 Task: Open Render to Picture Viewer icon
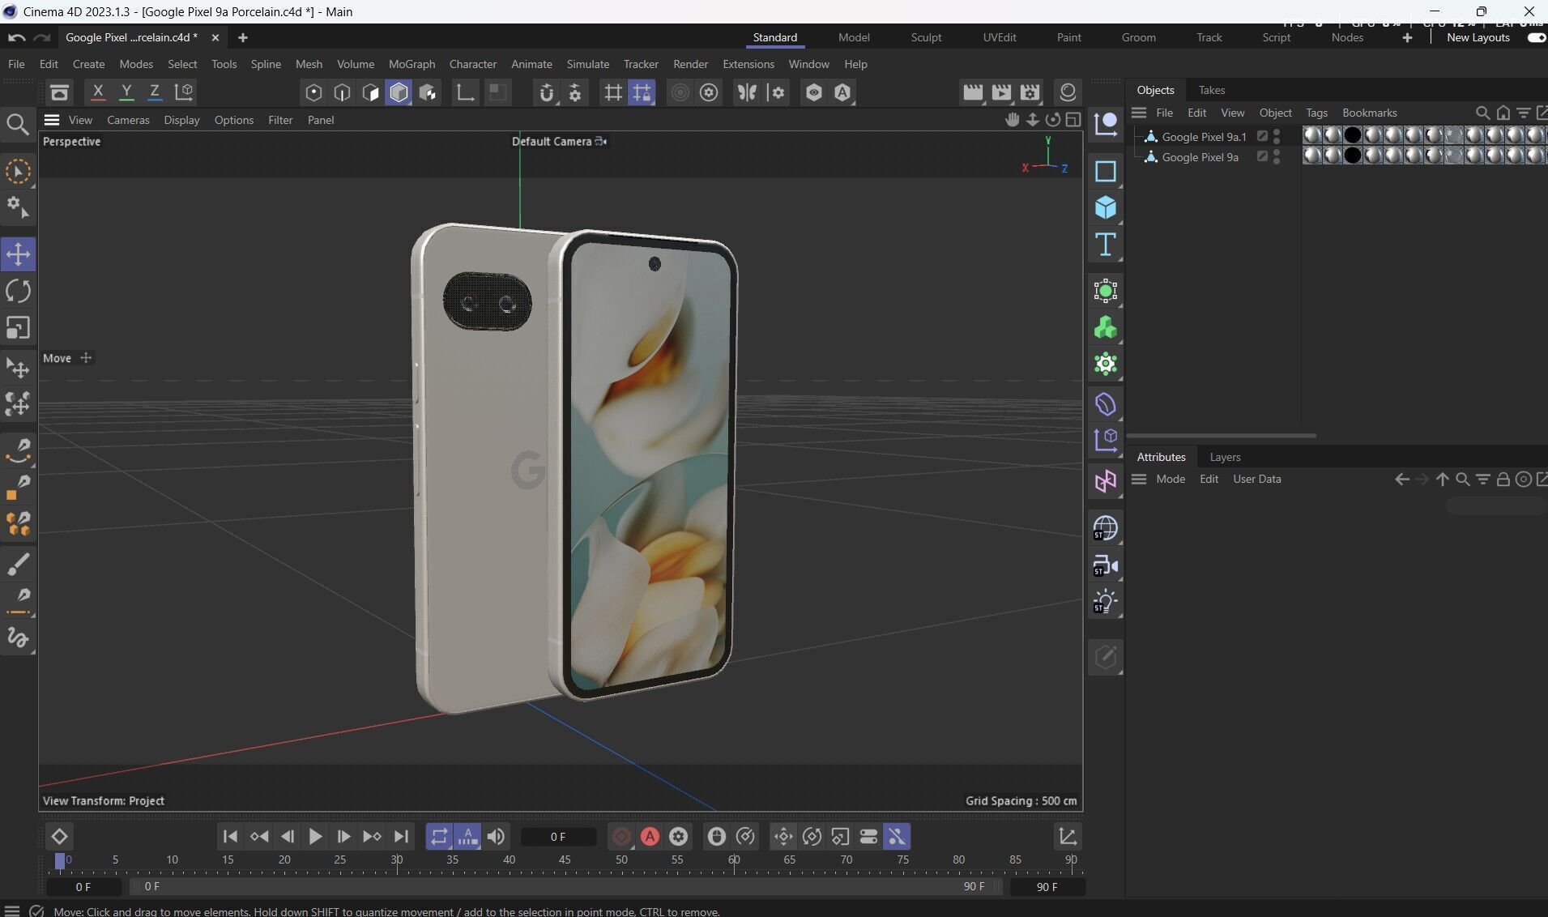[x=1001, y=92]
